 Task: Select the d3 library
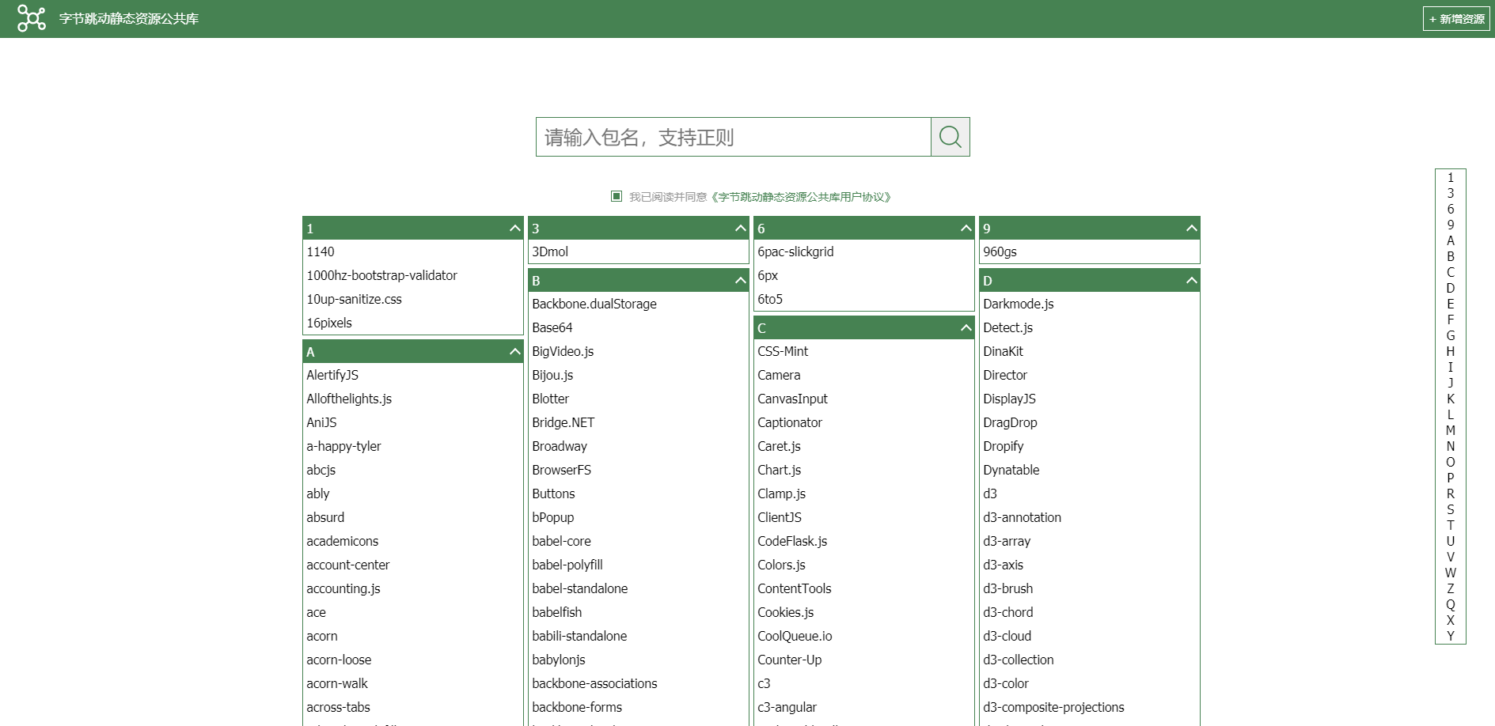[x=990, y=493]
